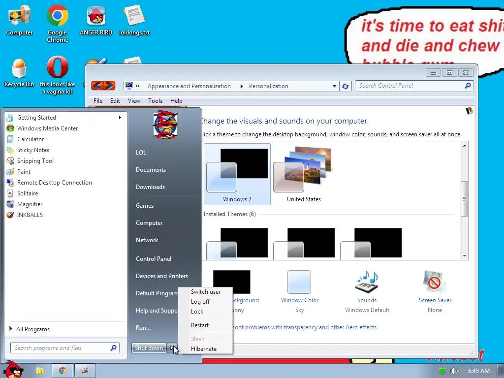Click the Snipping Tool icon
Viewport: 504px width, 378px height.
pos(10,161)
